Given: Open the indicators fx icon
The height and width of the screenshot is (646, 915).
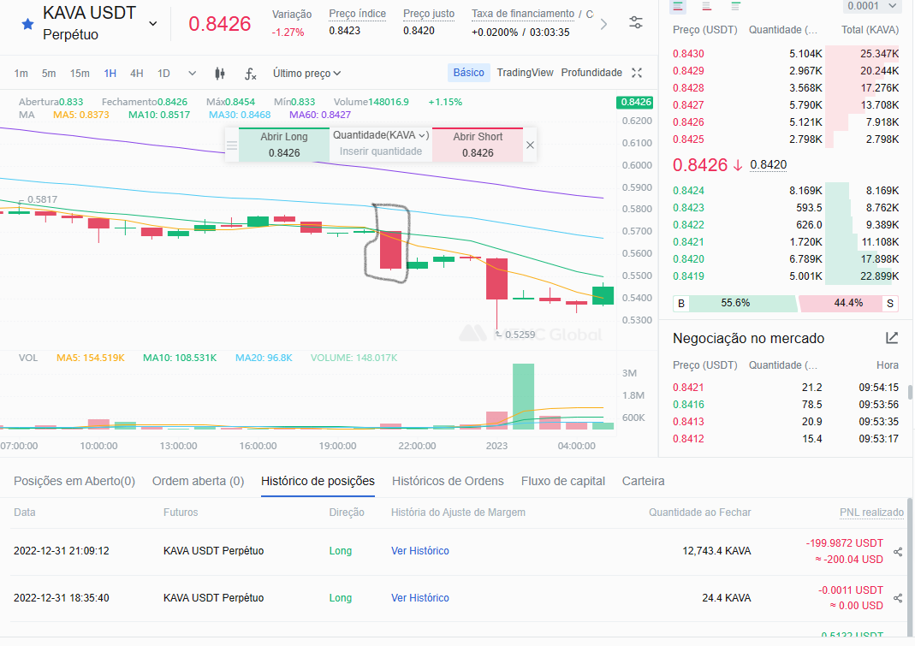Looking at the screenshot, I should point(250,74).
